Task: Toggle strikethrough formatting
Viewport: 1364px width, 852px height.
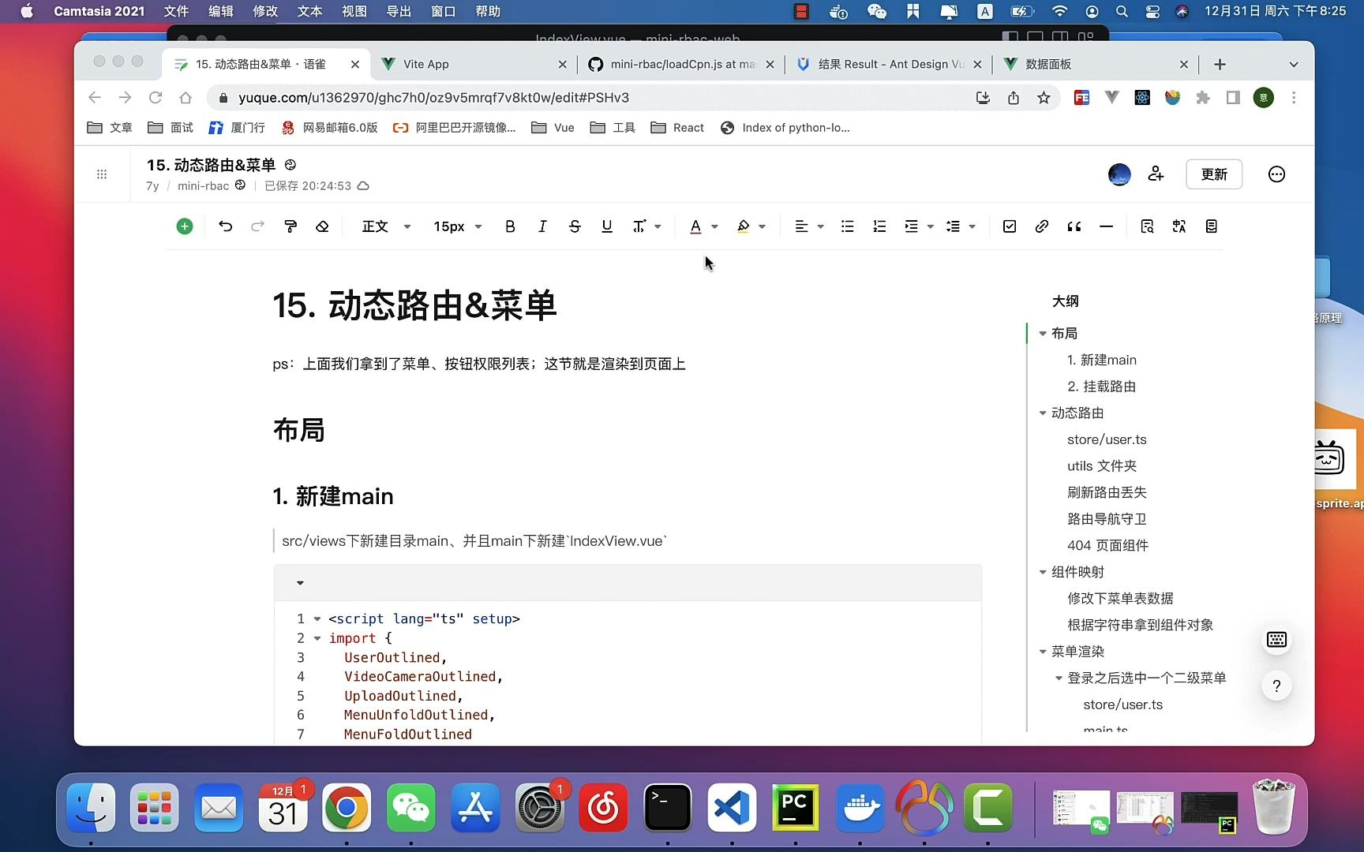Action: [575, 226]
